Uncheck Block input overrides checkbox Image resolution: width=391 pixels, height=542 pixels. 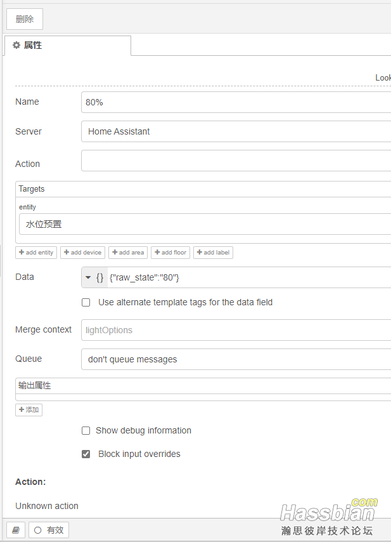point(86,454)
